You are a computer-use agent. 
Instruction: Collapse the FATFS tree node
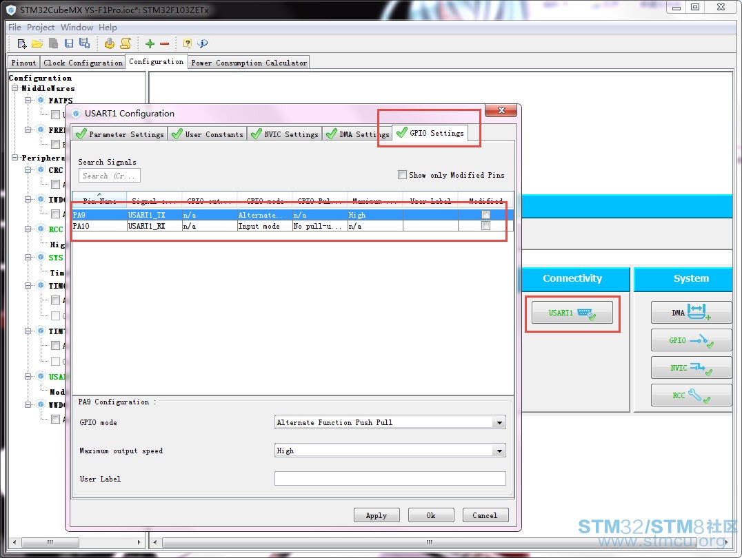[x=28, y=101]
